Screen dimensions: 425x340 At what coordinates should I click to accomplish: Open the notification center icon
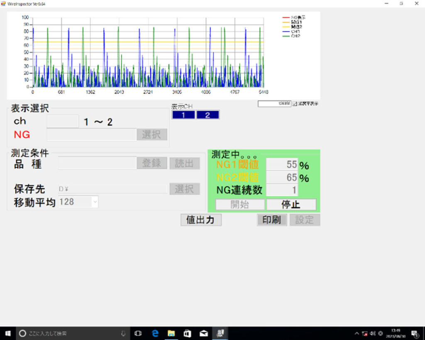(x=415, y=333)
